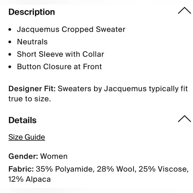Image resolution: width=193 pixels, height=193 pixels.
Task: Click the Designer Fit label
Action: click(x=32, y=89)
